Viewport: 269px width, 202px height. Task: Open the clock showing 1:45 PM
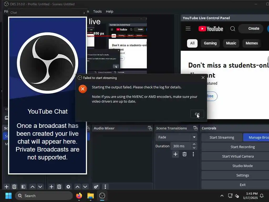[250, 196]
